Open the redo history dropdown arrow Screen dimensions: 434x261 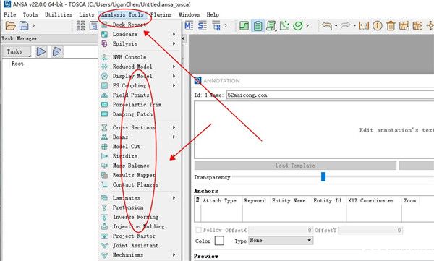point(354,26)
